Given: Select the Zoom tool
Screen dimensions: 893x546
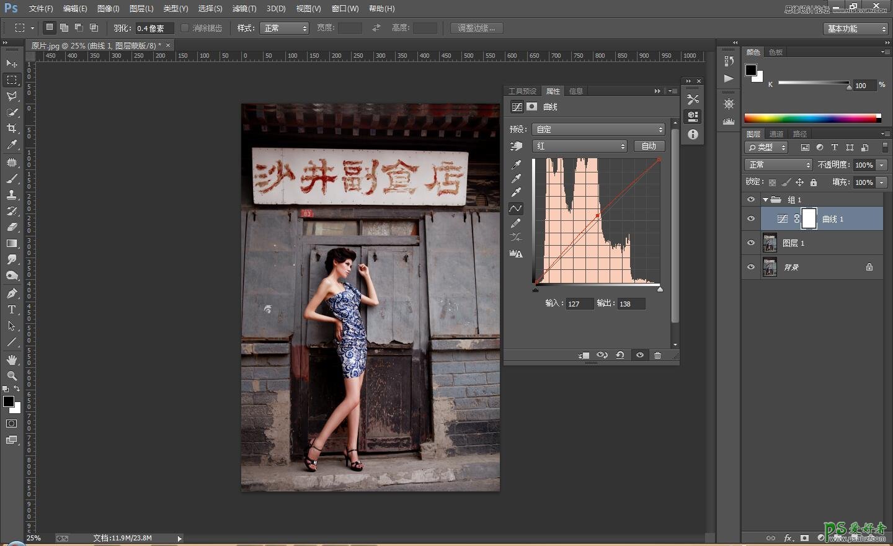Looking at the screenshot, I should (12, 376).
